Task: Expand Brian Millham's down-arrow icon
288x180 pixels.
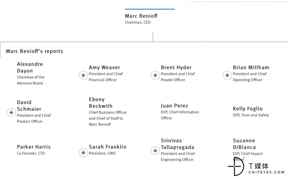Action: (x=227, y=75)
